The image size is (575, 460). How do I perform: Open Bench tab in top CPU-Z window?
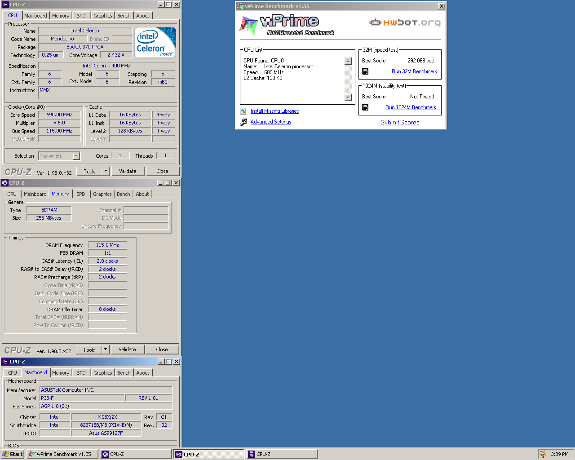(124, 16)
